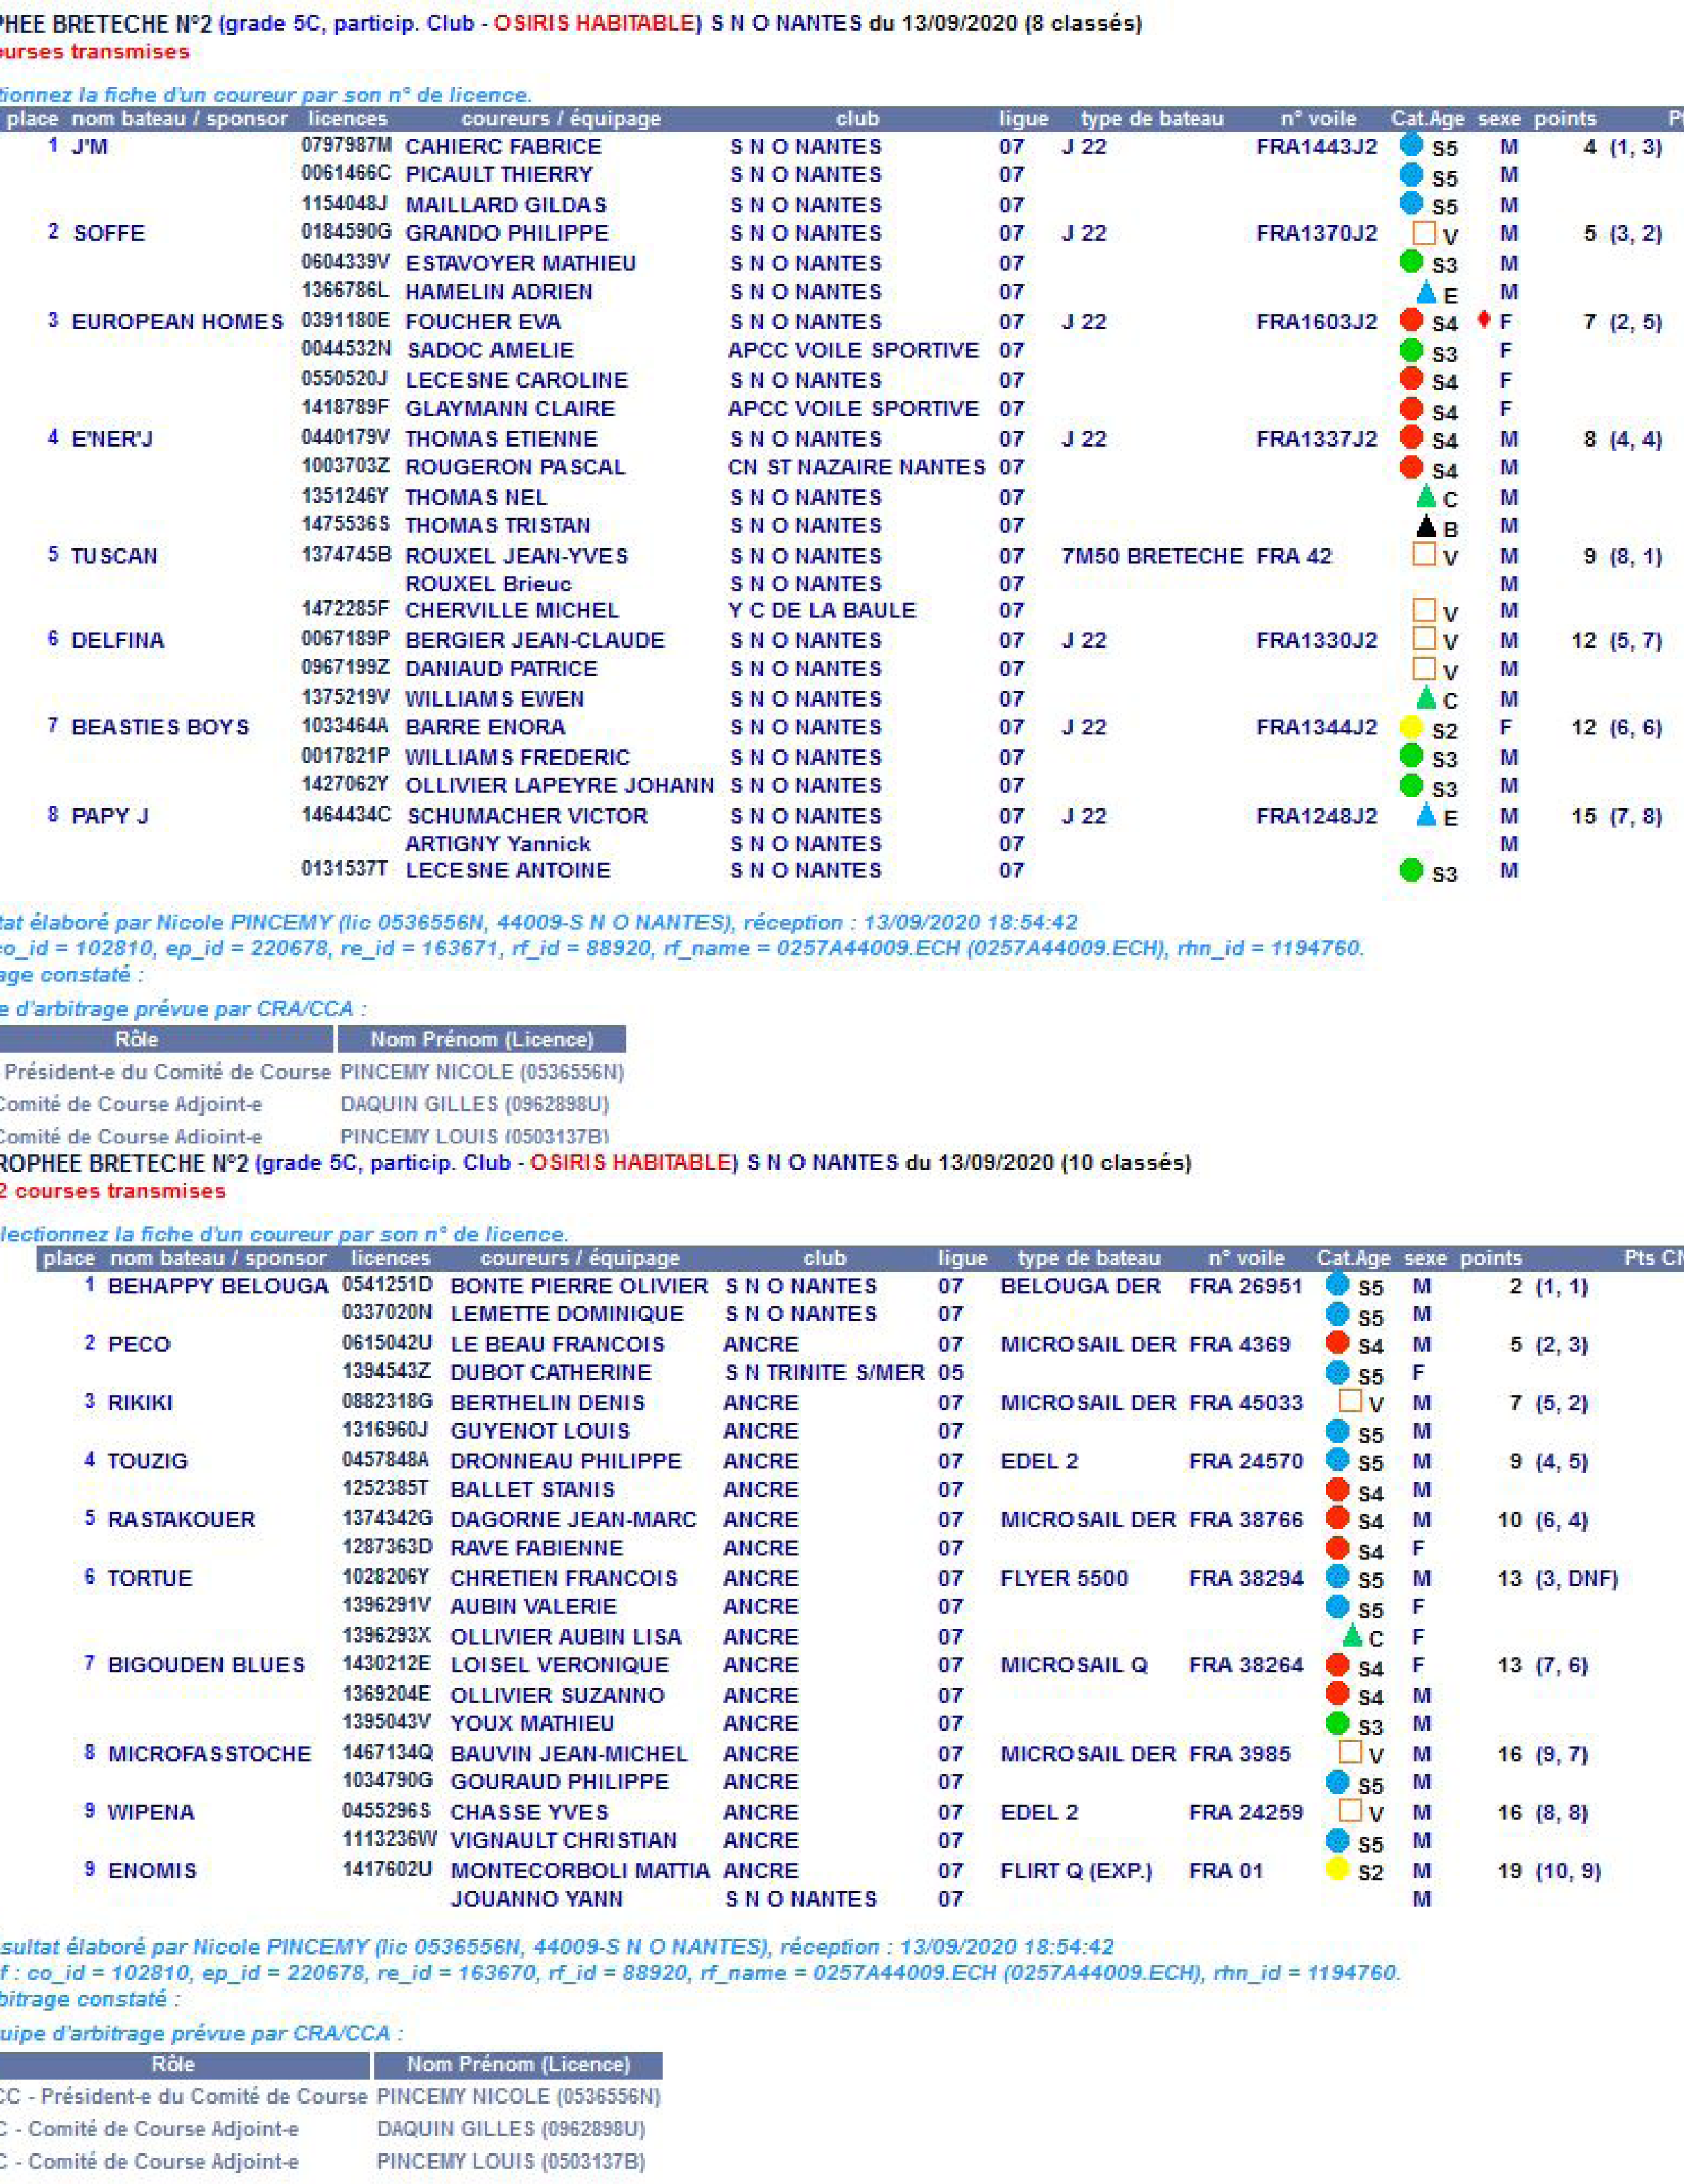1684x2184 pixels.
Task: Open licence 0184590G runner sheet
Action: pos(346,233)
